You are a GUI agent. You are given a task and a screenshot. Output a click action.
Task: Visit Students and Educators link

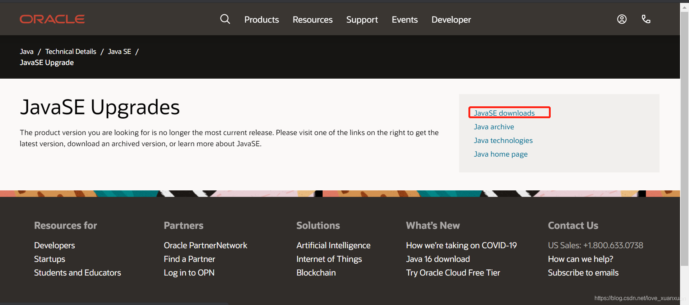pos(78,273)
